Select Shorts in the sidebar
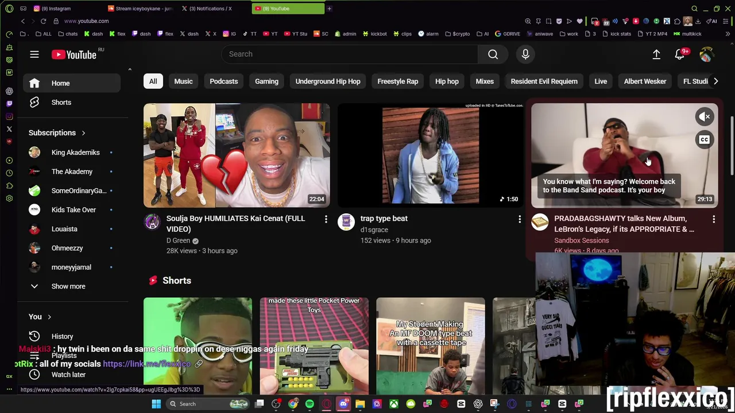 72,102
